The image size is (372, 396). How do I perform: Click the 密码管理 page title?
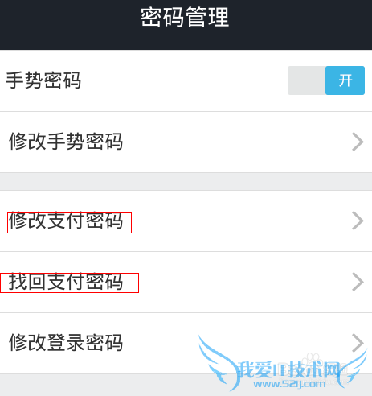click(185, 17)
